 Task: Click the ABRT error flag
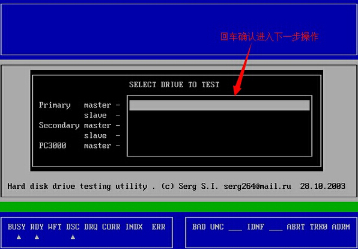point(296,227)
